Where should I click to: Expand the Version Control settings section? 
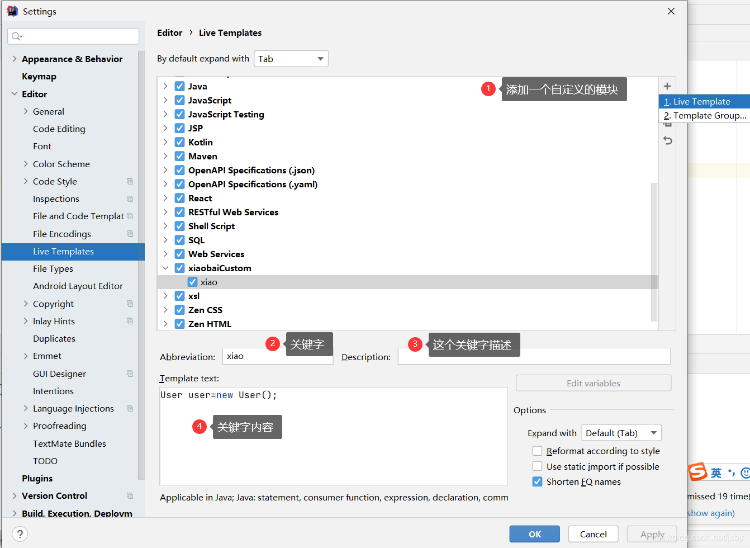[15, 495]
